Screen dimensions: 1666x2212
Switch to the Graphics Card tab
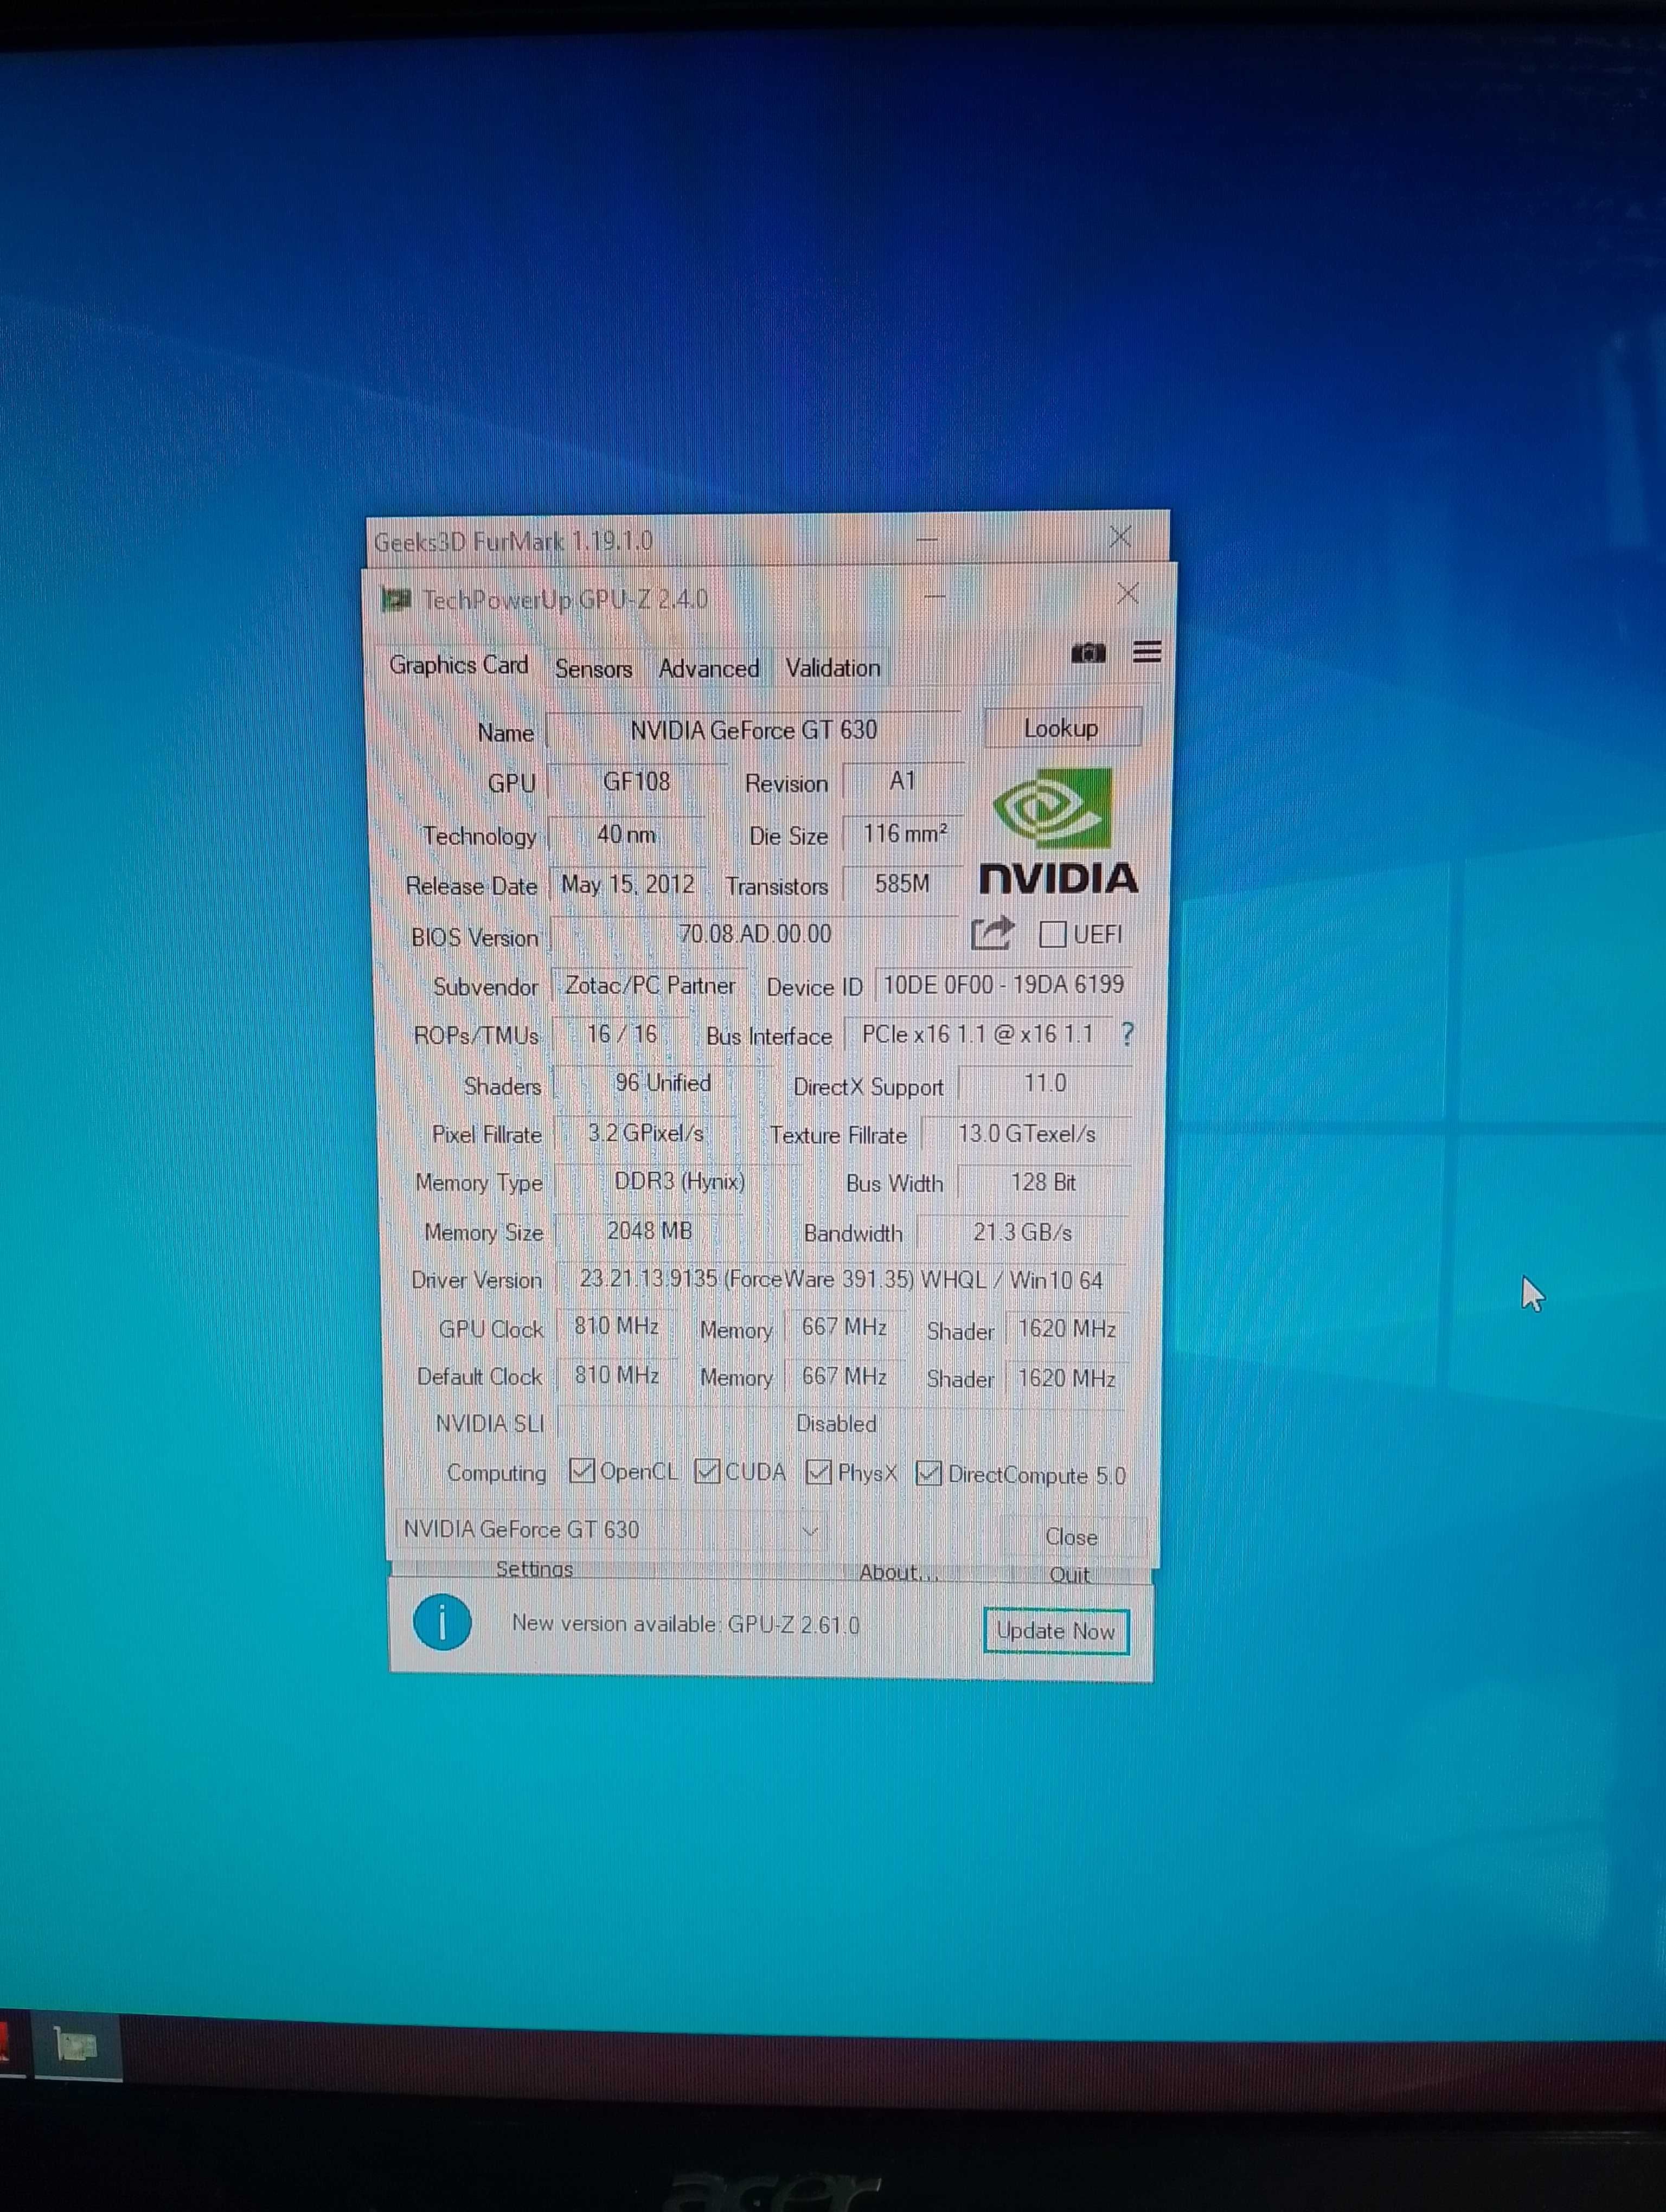(458, 665)
